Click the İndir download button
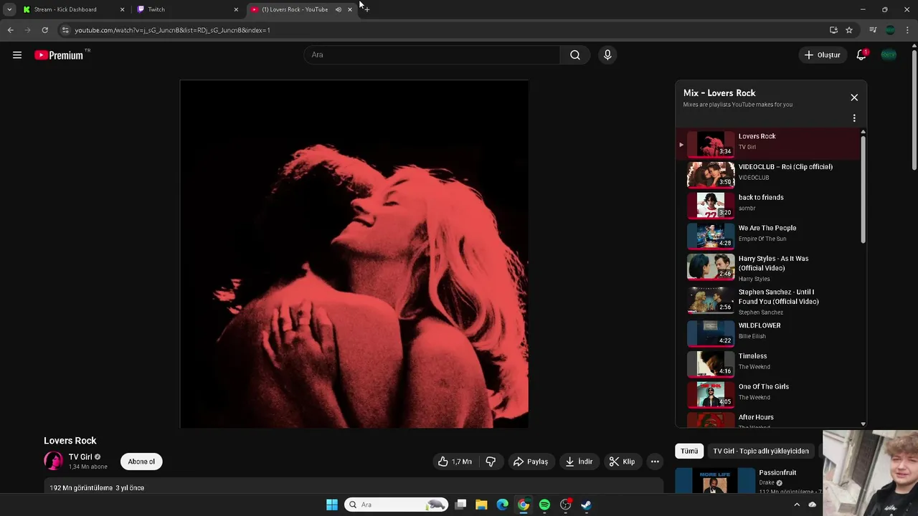Screen dimensions: 918x516 pyautogui.click(x=578, y=462)
